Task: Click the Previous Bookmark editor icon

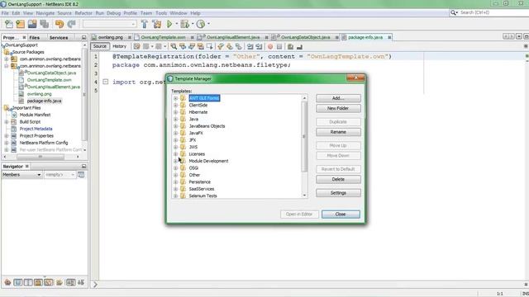Action: pos(221,46)
